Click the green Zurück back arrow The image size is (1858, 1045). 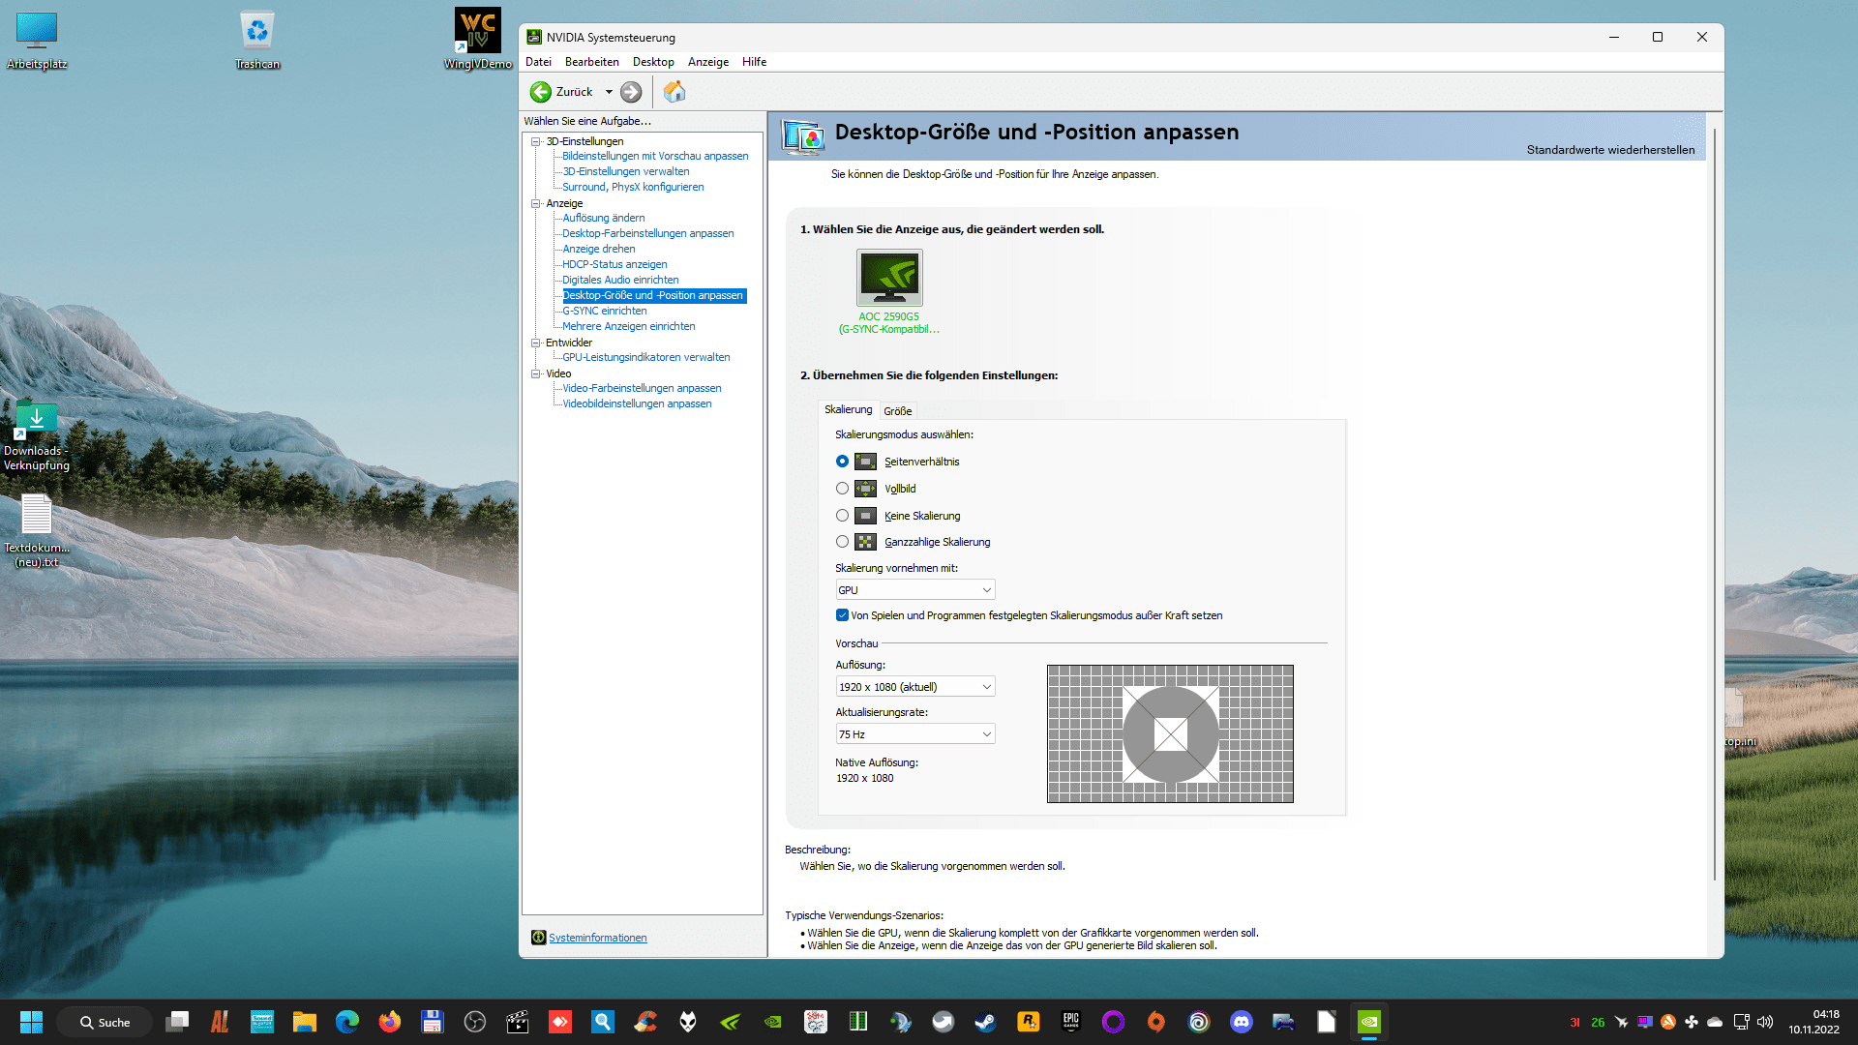(x=540, y=92)
